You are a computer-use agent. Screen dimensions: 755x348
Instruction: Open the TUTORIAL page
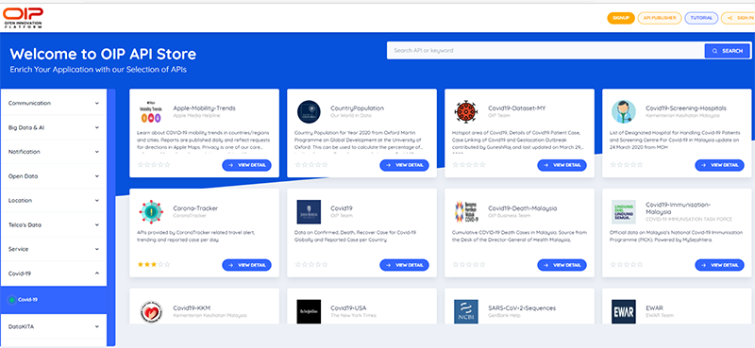pyautogui.click(x=701, y=18)
